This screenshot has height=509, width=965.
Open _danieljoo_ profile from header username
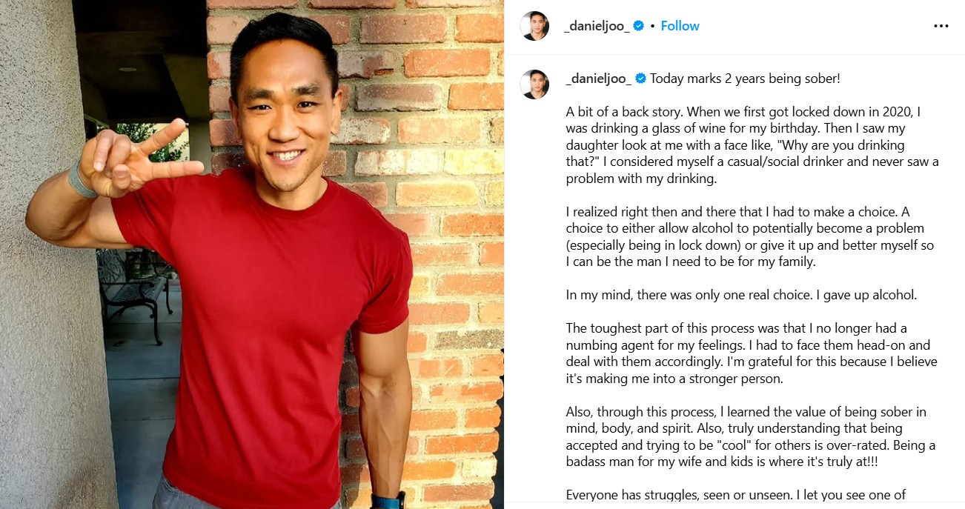[x=597, y=26]
